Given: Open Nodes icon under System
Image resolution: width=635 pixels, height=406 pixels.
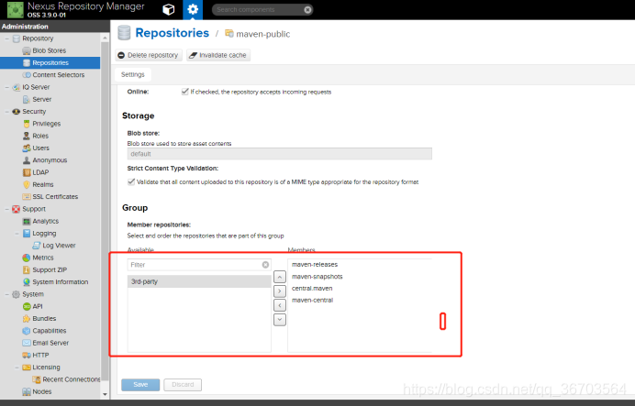Looking at the screenshot, I should tap(27, 391).
